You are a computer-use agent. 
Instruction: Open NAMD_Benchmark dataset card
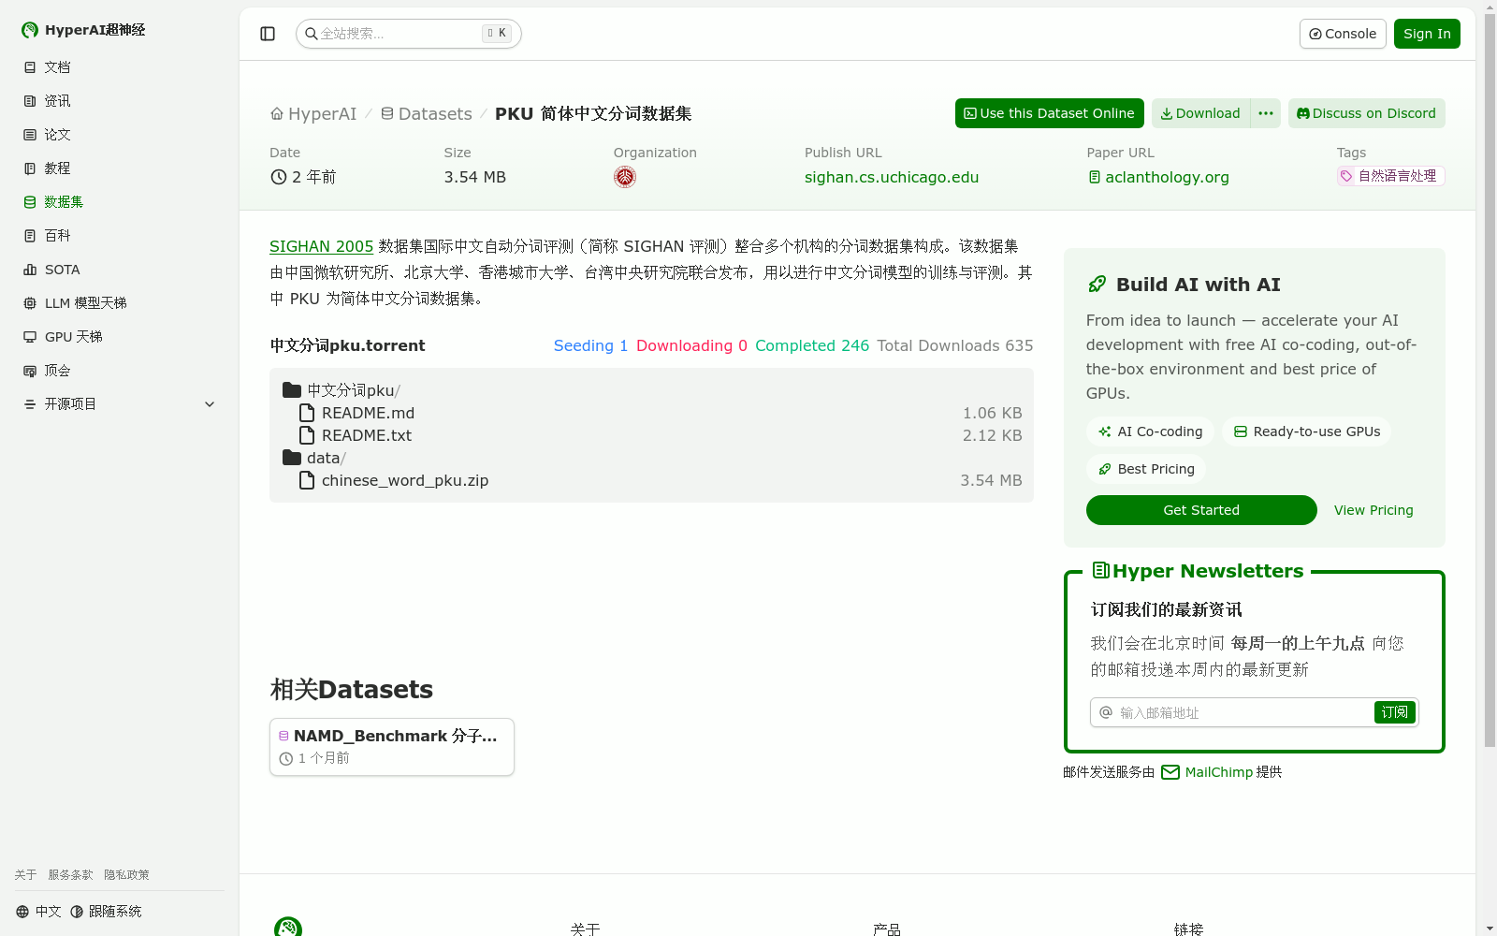point(392,747)
